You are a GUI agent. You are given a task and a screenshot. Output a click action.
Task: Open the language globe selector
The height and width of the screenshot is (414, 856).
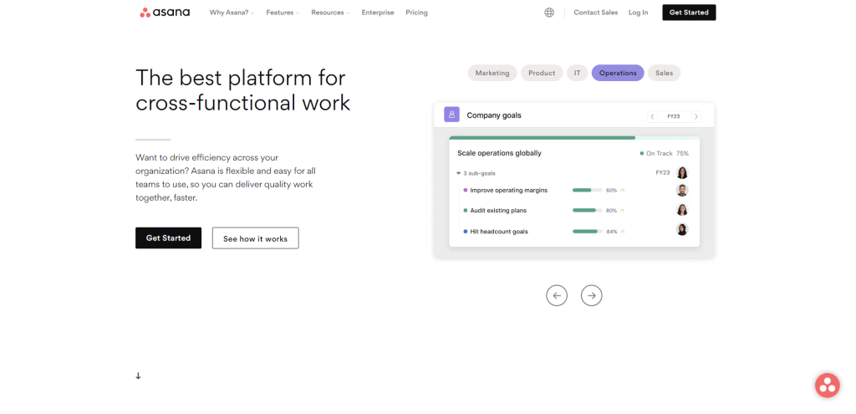click(549, 13)
